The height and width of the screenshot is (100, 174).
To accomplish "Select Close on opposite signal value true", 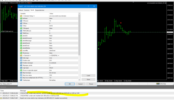I will pos(50,70).
